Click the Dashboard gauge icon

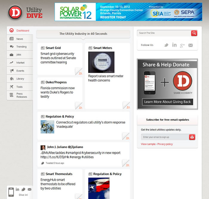[x=12, y=30]
